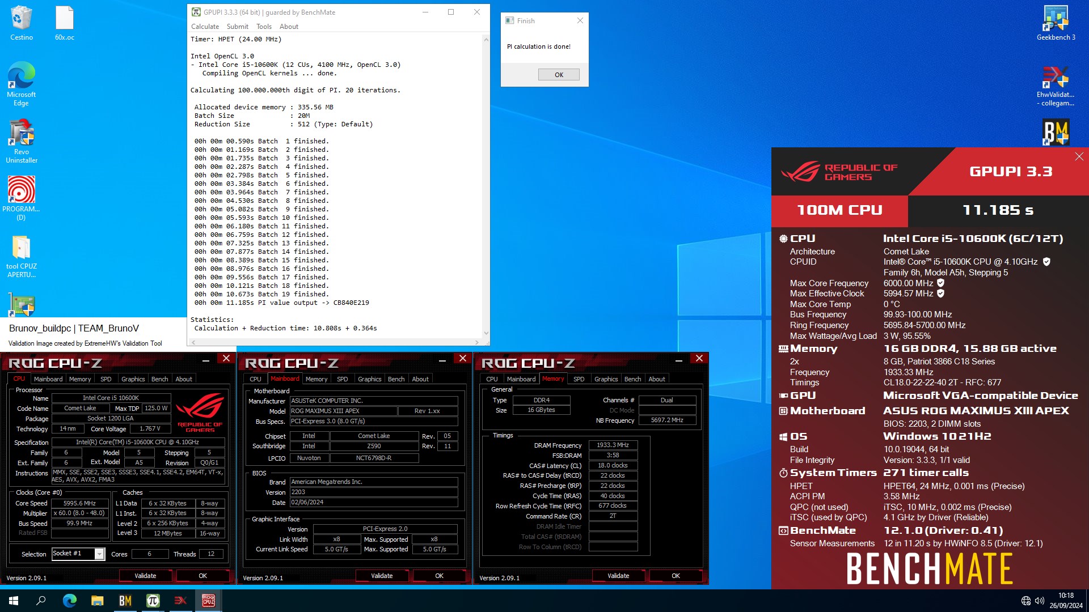Click Core Voltage 1.767 V field
The height and width of the screenshot is (612, 1089).
coord(150,429)
